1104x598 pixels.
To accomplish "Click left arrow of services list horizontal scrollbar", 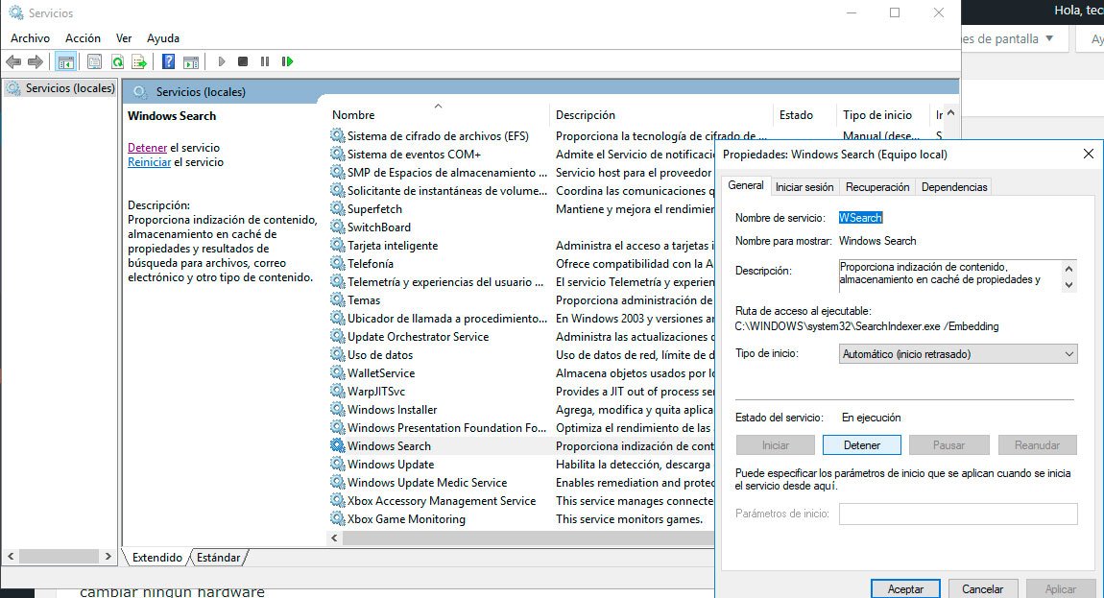I will coord(334,538).
